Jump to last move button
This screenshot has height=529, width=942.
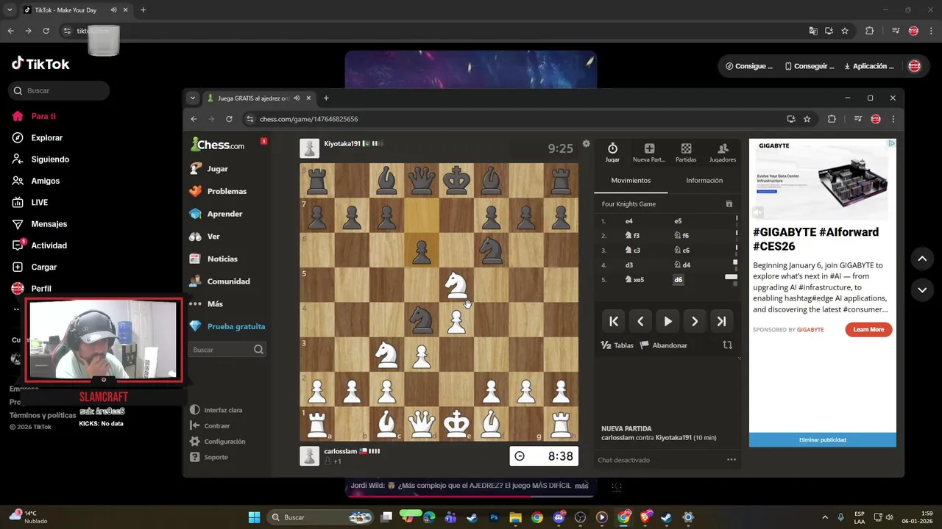tap(722, 321)
